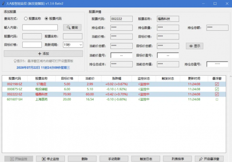Select the 股票代码 query radio button
The width and height of the screenshot is (232, 162).
pyautogui.click(x=46, y=19)
